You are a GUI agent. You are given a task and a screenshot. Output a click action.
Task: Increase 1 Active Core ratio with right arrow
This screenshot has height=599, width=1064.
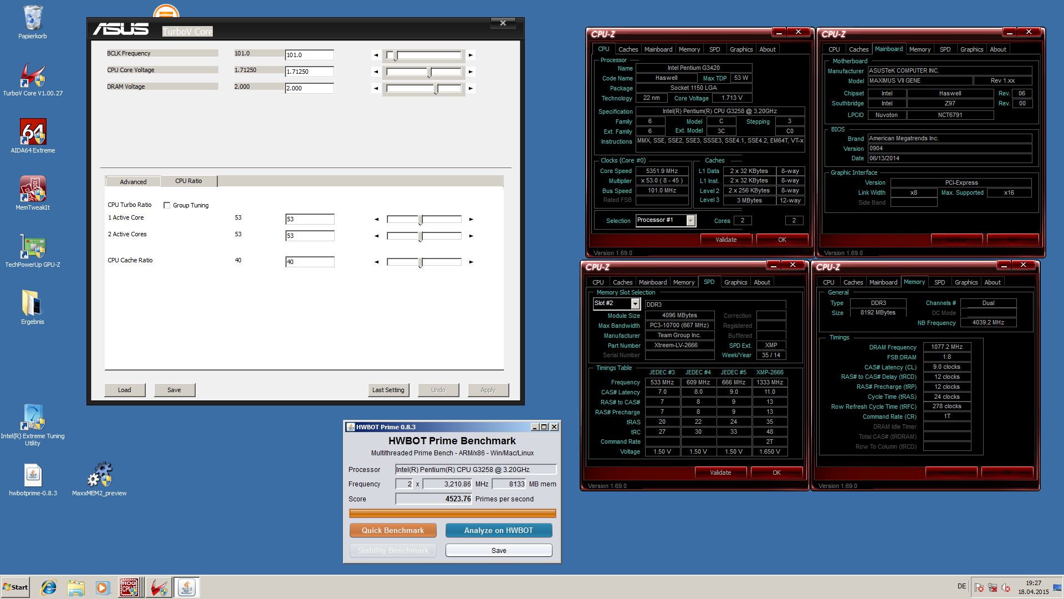[471, 219]
